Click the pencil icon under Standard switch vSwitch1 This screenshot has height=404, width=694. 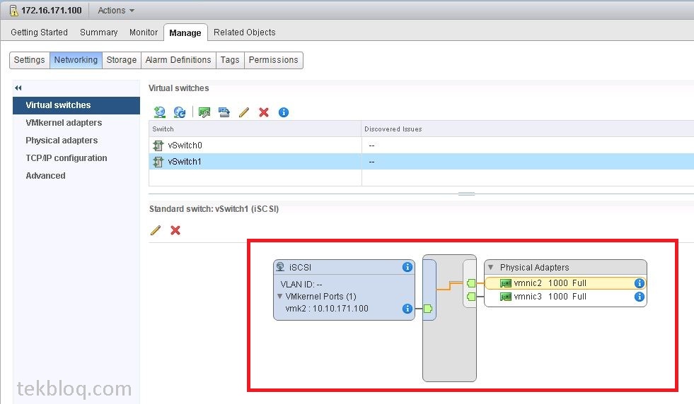click(x=156, y=230)
